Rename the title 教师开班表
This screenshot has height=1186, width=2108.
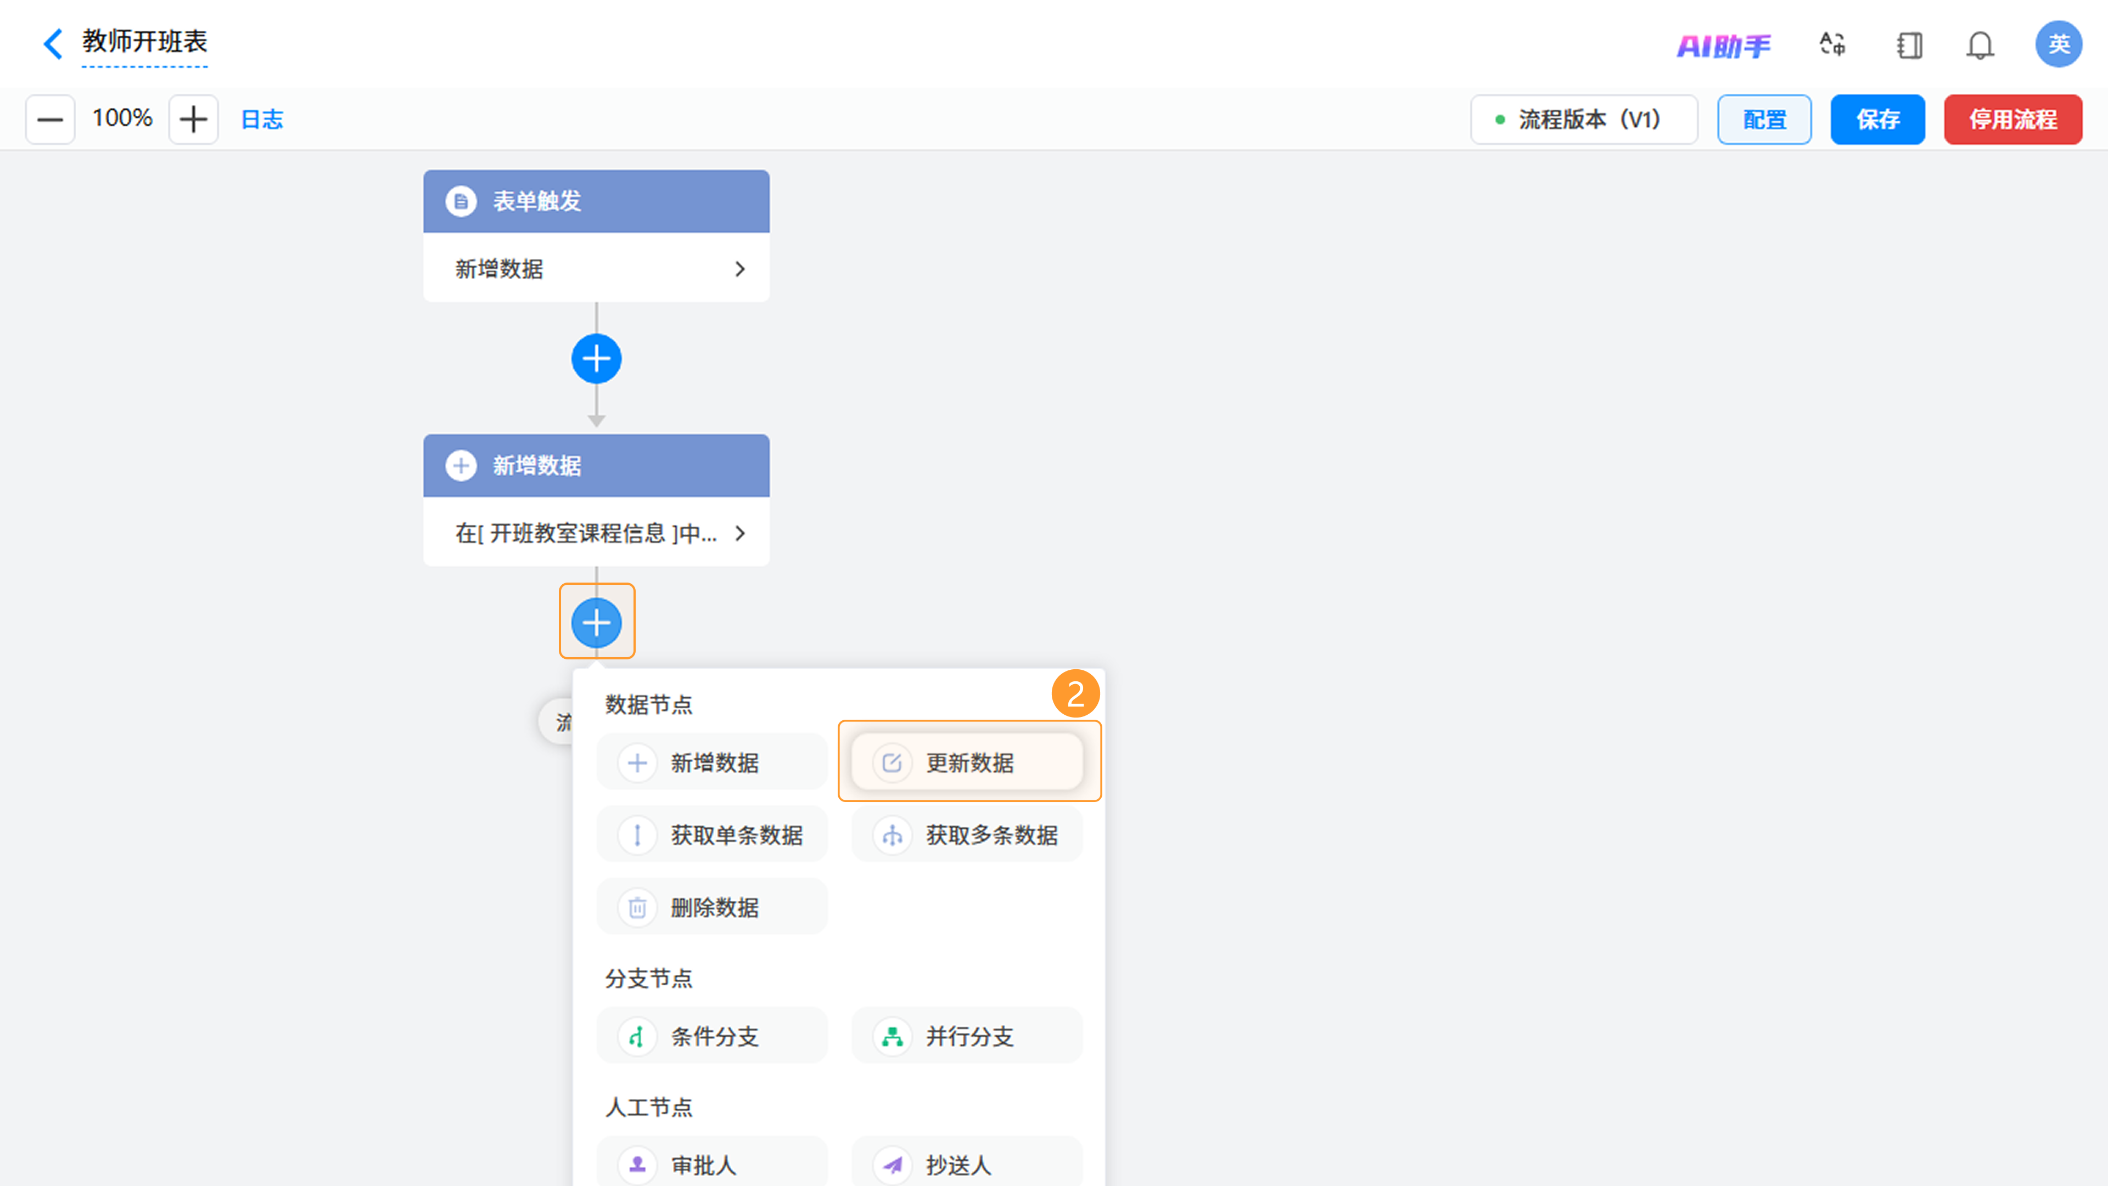tap(145, 42)
